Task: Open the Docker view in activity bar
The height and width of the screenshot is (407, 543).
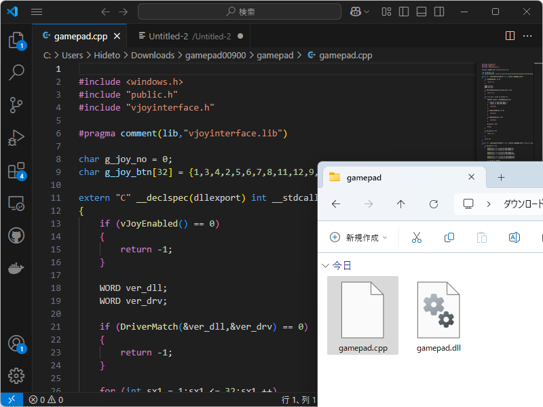Action: (16, 268)
